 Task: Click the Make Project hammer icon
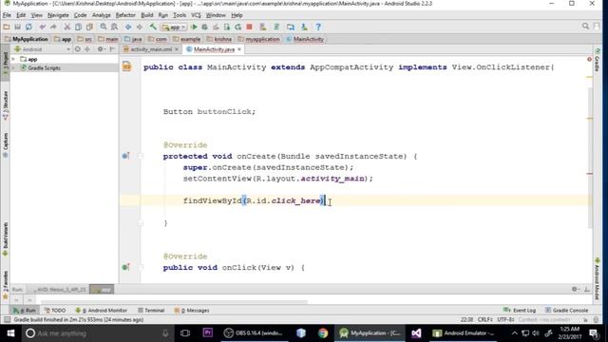pos(153,27)
